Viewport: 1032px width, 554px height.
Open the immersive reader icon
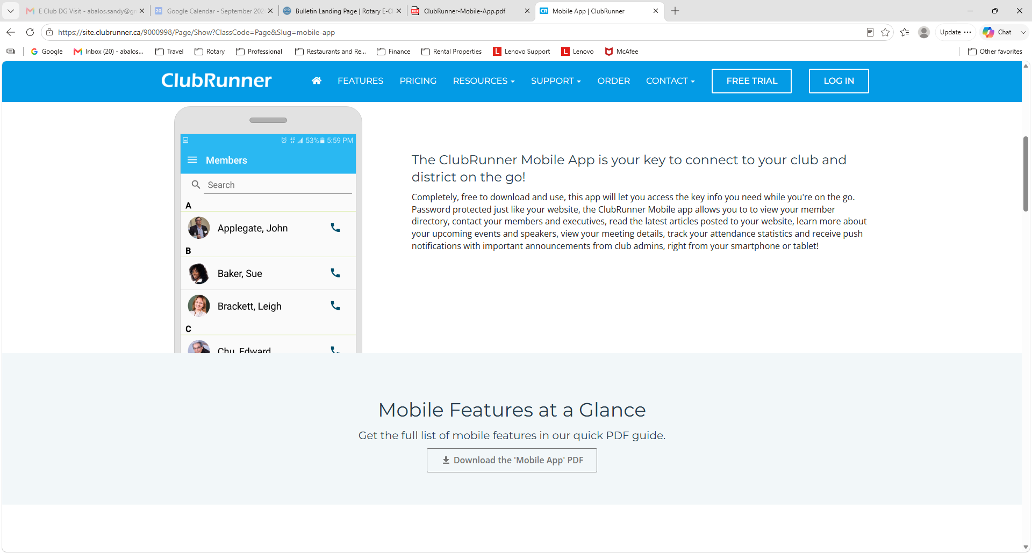(870, 32)
